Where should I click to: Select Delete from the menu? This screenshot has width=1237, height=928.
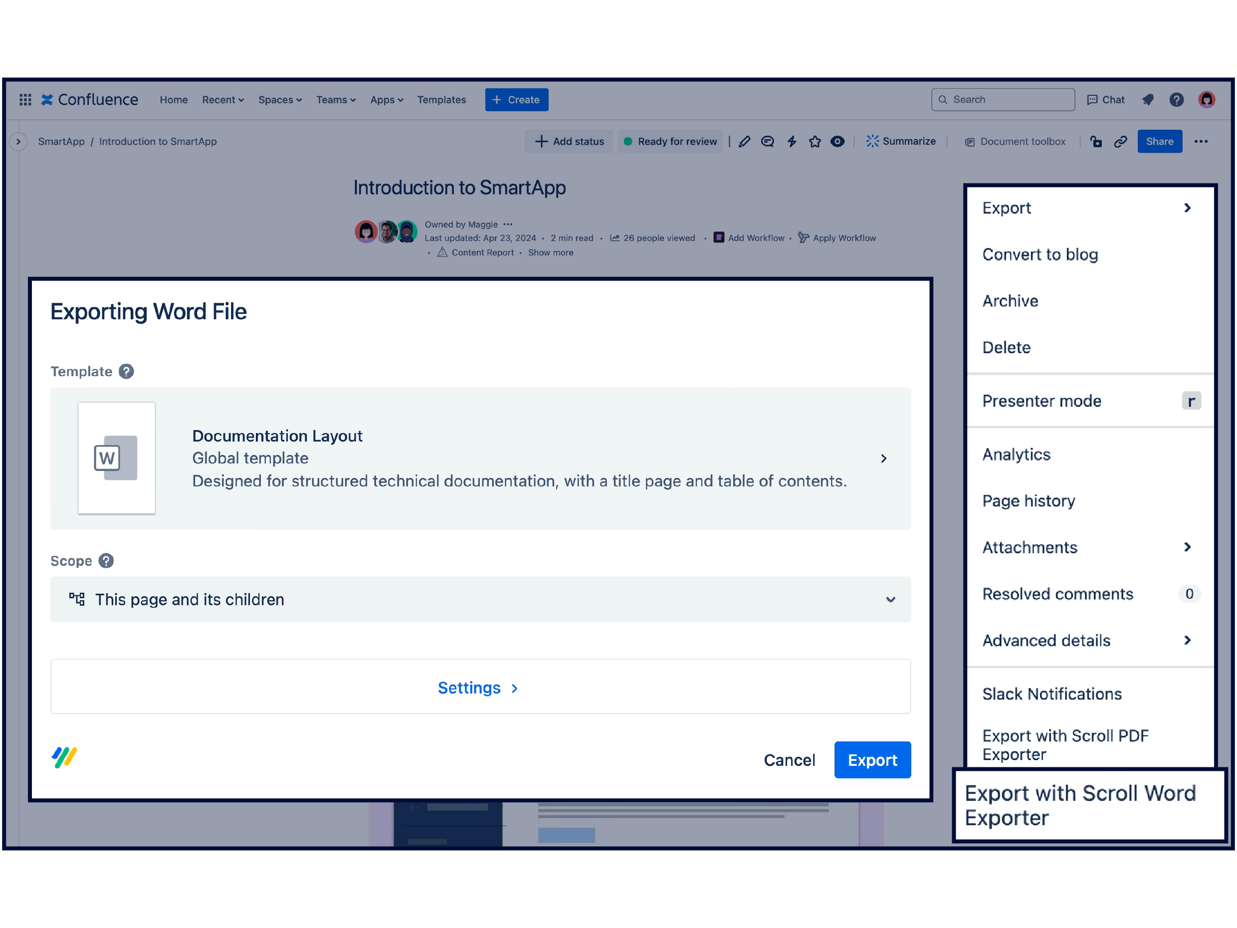pyautogui.click(x=1090, y=347)
